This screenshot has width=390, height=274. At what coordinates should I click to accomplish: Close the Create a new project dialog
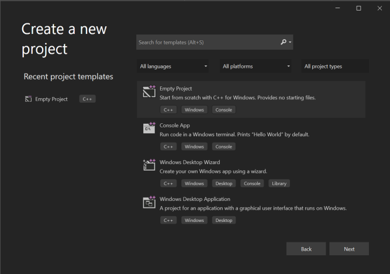[379, 8]
